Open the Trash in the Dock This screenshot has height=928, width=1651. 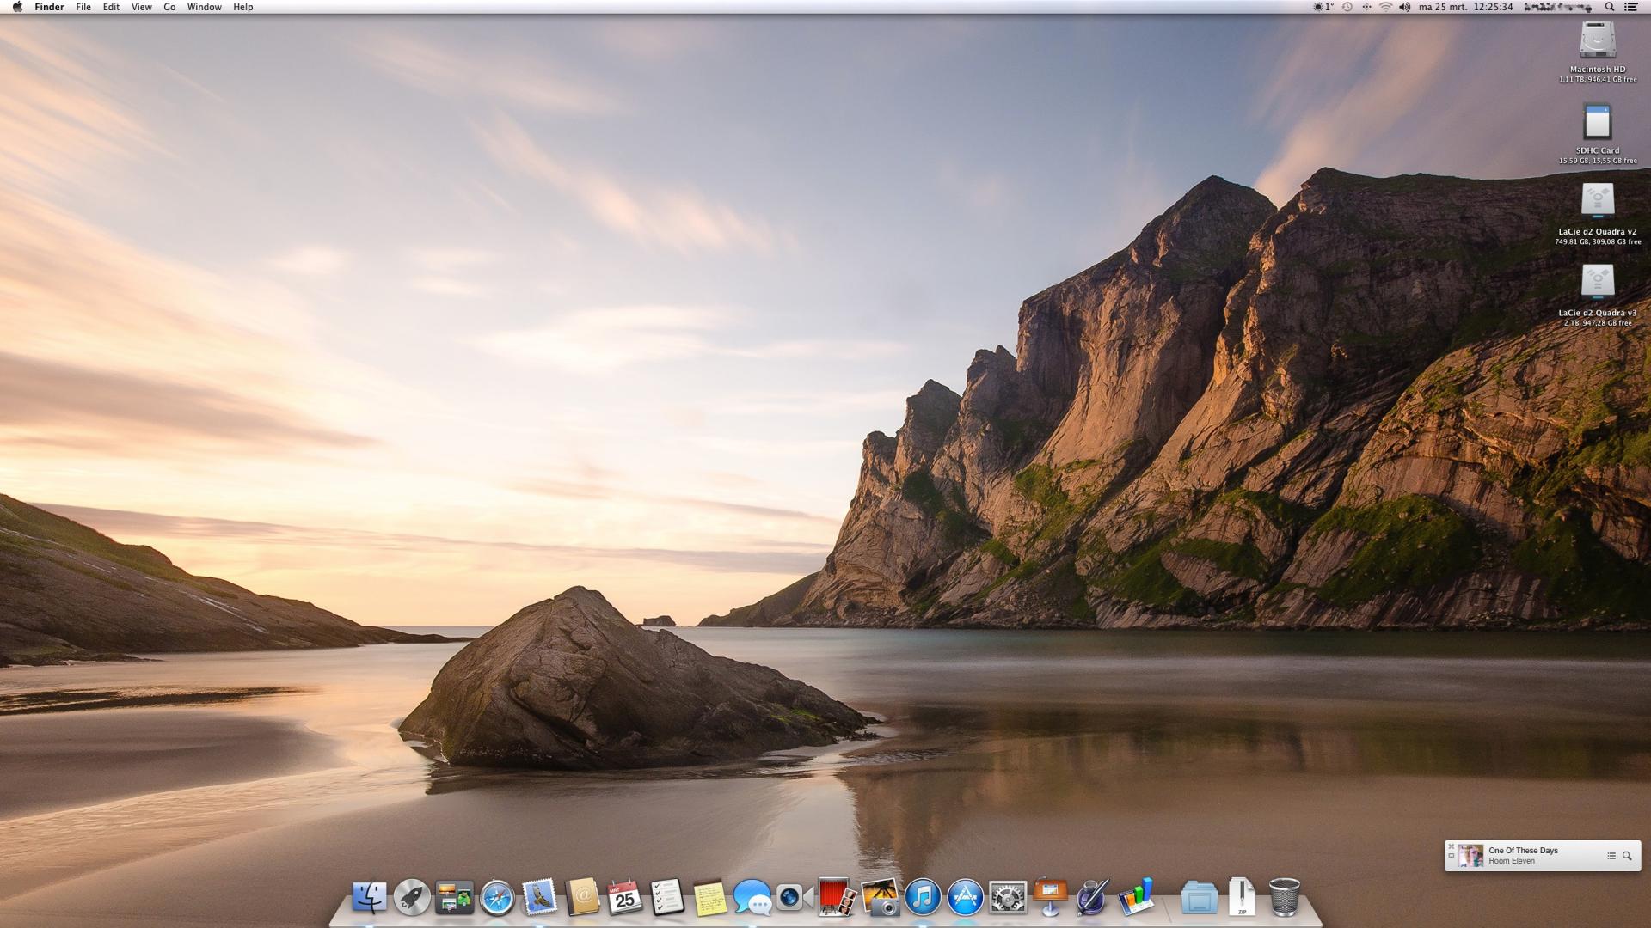coord(1284,898)
